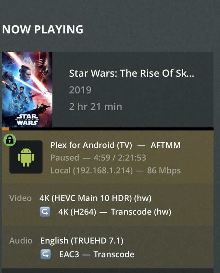This screenshot has height=273, width=220.
Task: Click the 2019 release year
Action: click(x=80, y=90)
